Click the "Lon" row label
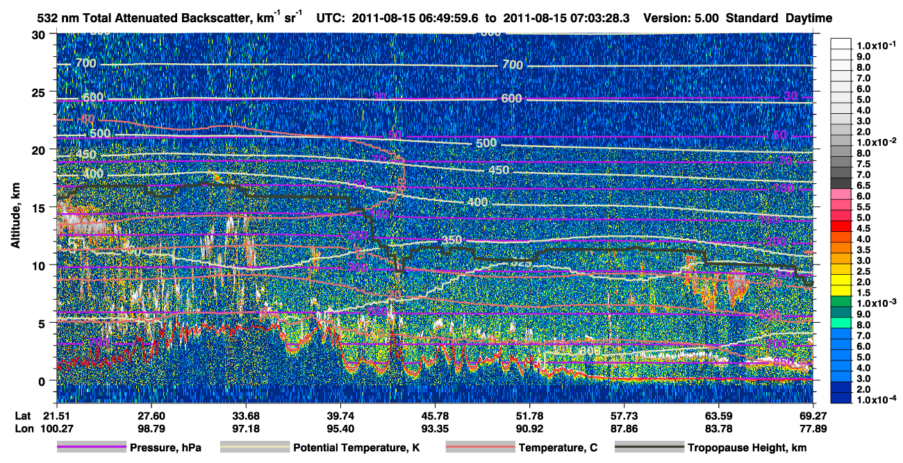This screenshot has width=903, height=463. point(23,428)
